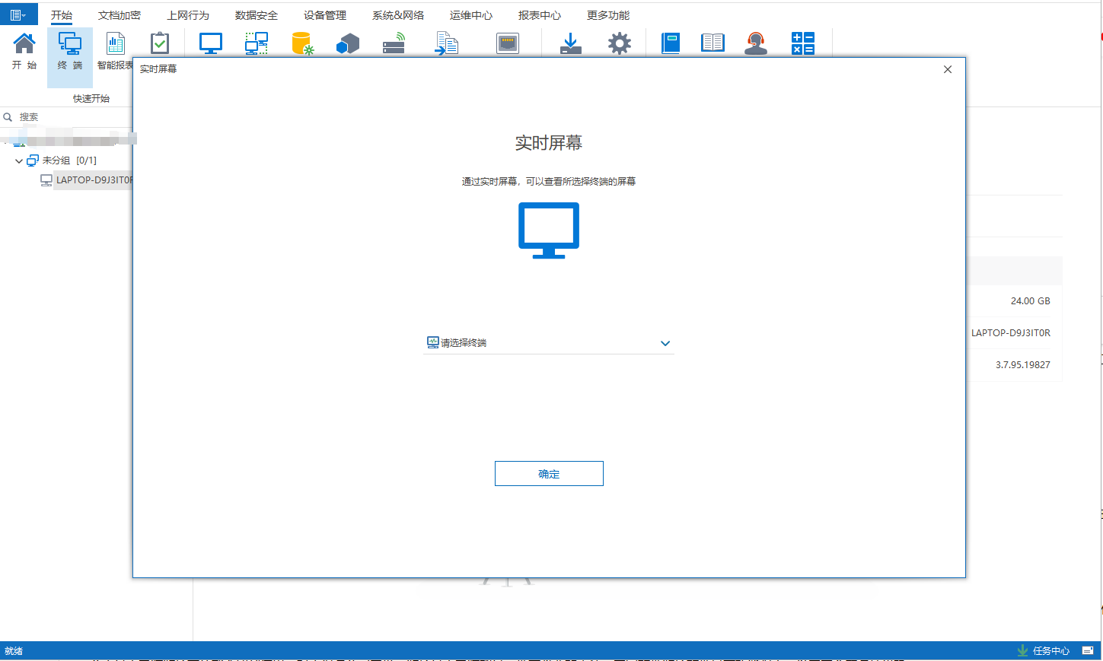Click the download tray toolbar icon
This screenshot has width=1103, height=661.
click(571, 43)
